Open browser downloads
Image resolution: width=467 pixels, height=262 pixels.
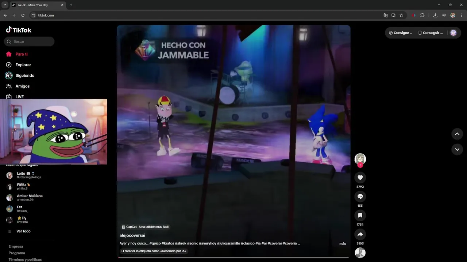pyautogui.click(x=435, y=15)
